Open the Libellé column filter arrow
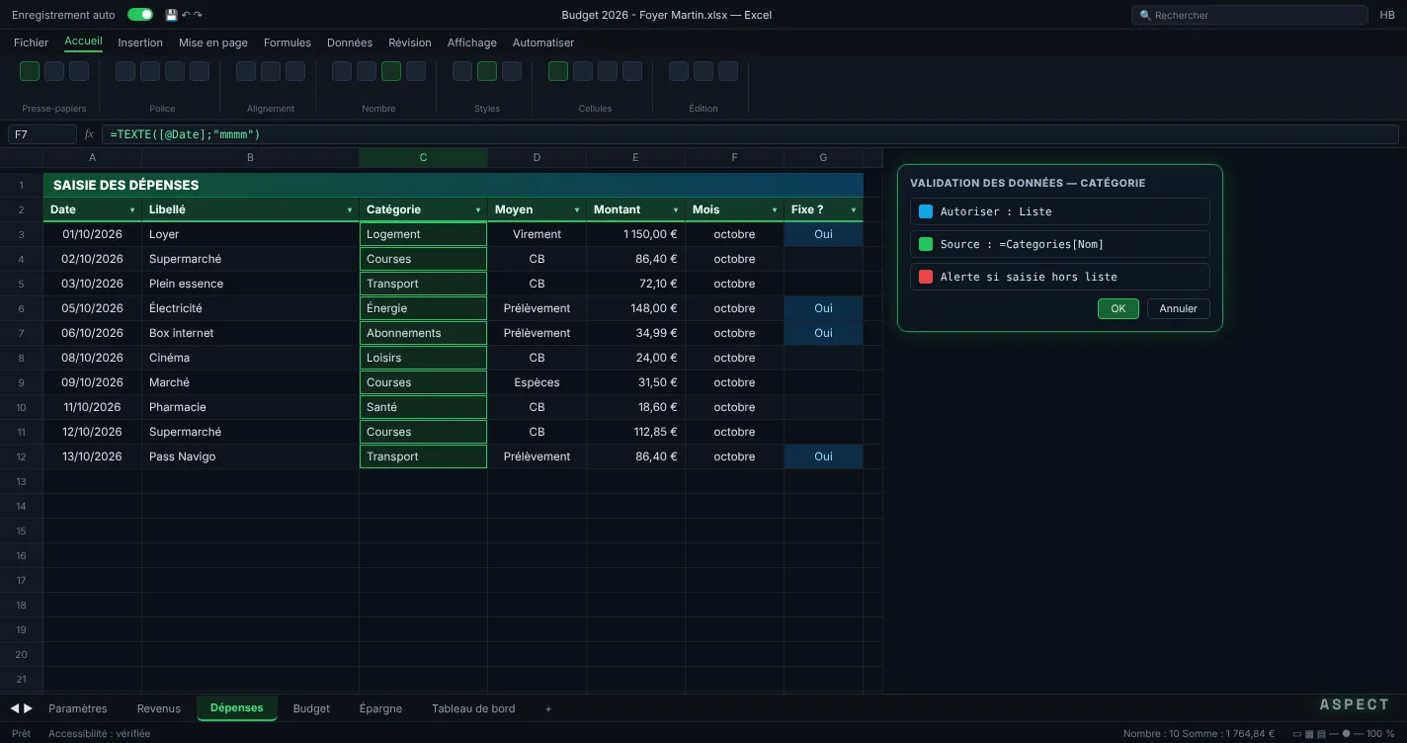Image resolution: width=1407 pixels, height=743 pixels. 350,210
